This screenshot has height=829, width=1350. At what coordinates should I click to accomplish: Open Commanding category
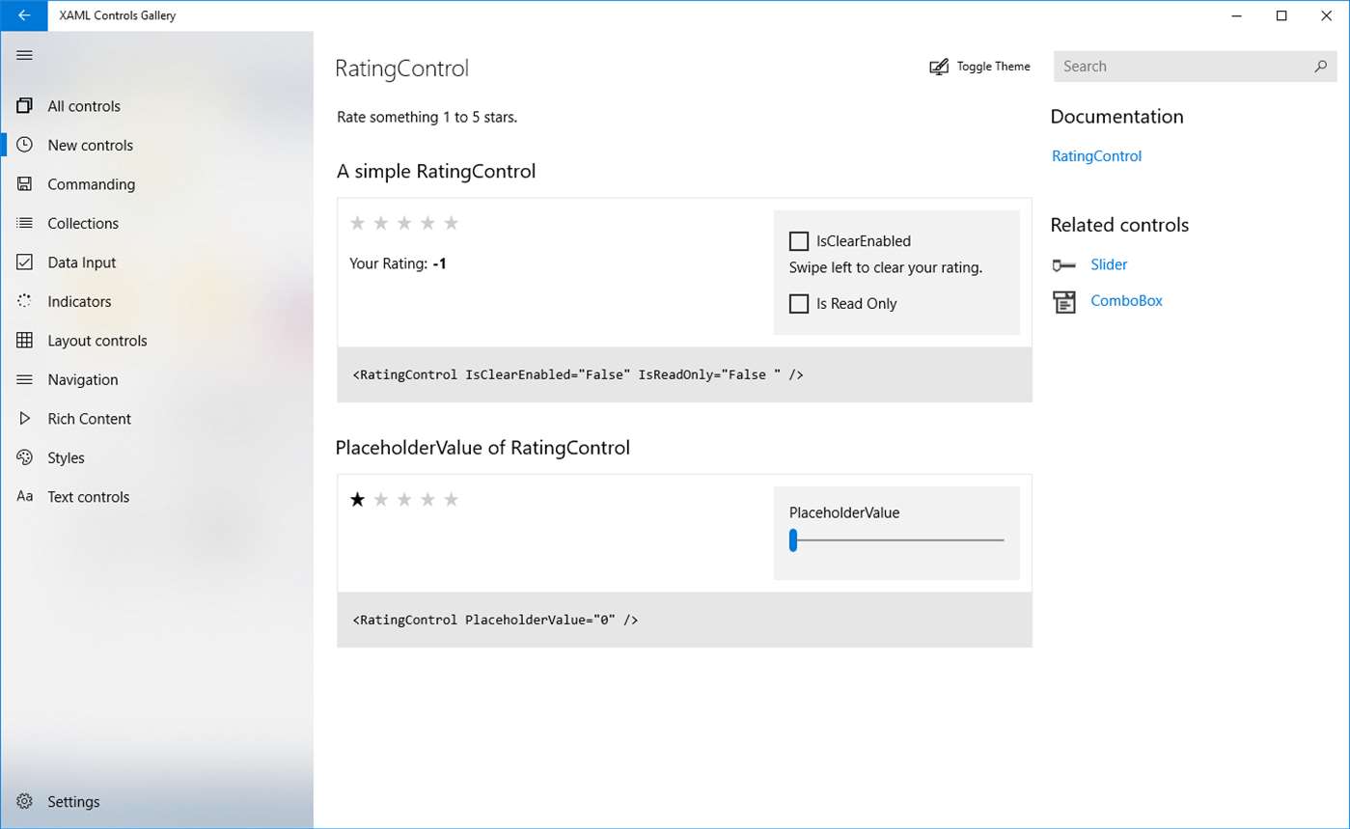pyautogui.click(x=92, y=184)
